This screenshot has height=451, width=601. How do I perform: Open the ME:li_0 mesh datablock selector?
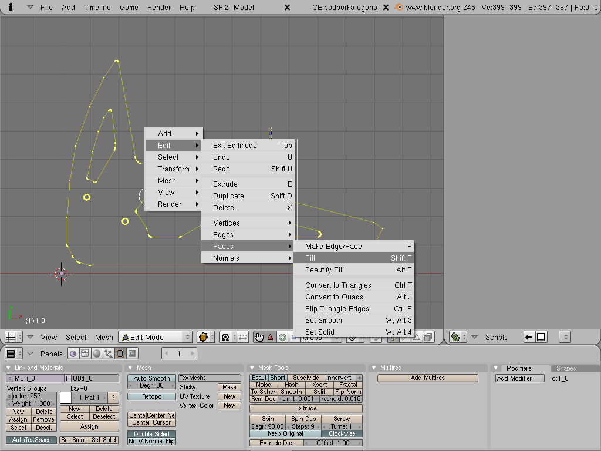point(9,378)
